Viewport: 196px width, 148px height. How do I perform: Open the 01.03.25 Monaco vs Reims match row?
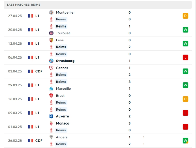[x=98, y=127]
